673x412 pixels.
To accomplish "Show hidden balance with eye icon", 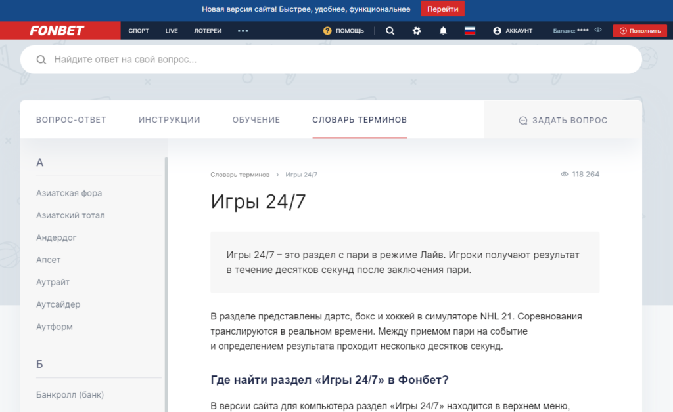I will 598,30.
